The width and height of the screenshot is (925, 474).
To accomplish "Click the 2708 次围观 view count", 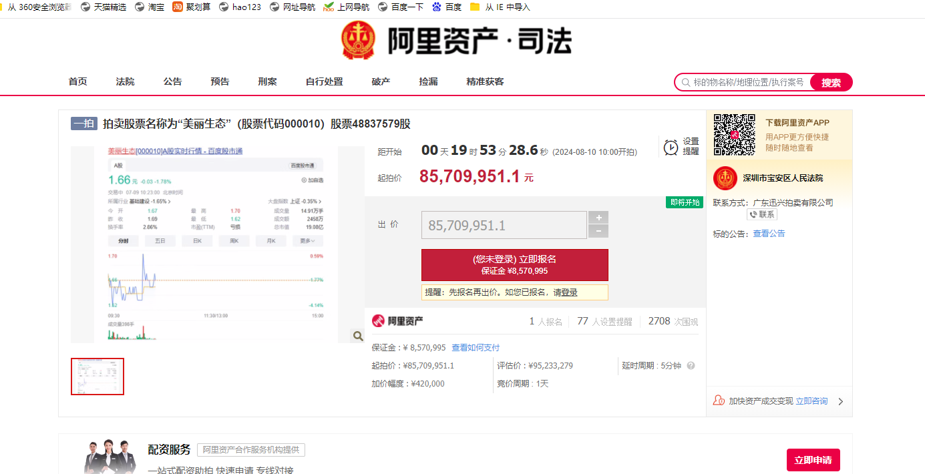I will (x=673, y=321).
